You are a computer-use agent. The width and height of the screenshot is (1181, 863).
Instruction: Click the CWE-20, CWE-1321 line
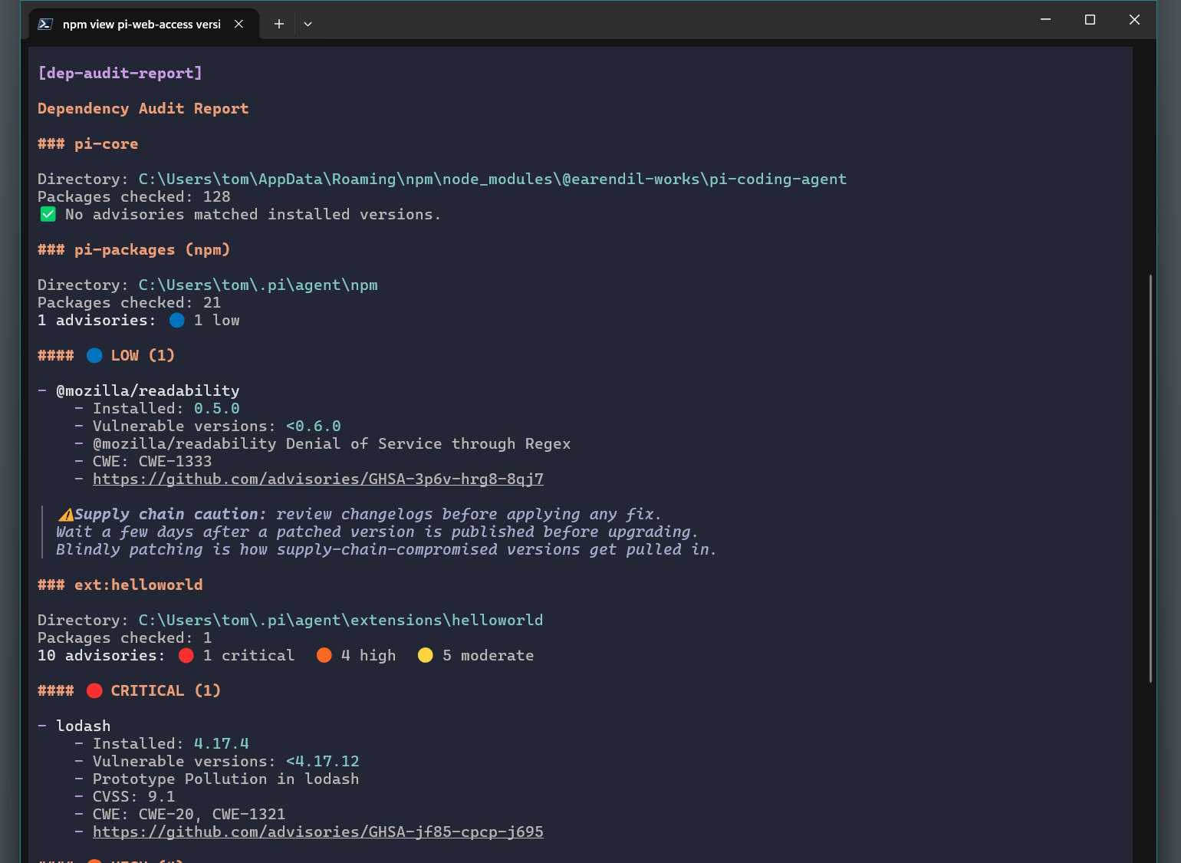(x=189, y=814)
